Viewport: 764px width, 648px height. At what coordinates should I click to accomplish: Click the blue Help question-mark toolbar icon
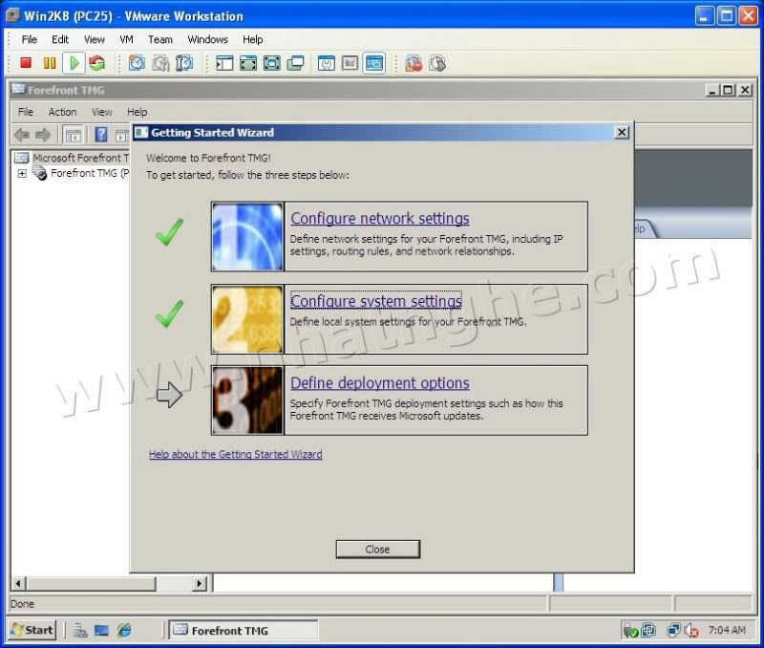point(101,134)
